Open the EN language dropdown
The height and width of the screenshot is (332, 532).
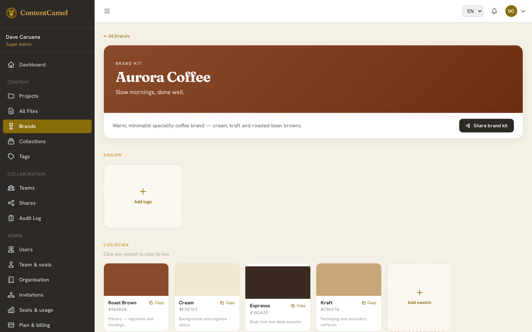tap(473, 11)
